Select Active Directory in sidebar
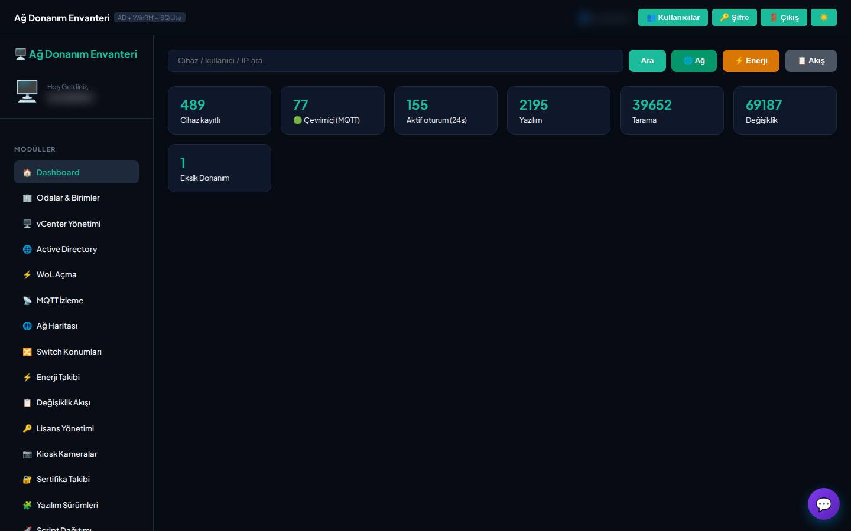This screenshot has height=531, width=851. click(x=76, y=249)
